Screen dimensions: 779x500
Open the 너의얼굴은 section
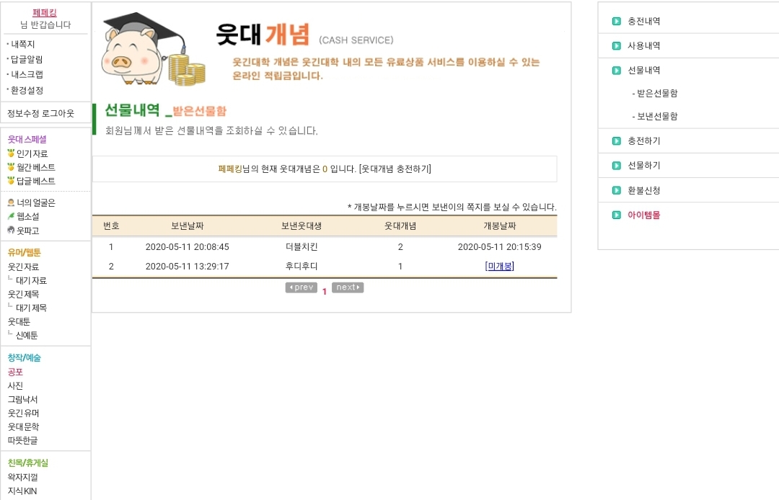36,203
